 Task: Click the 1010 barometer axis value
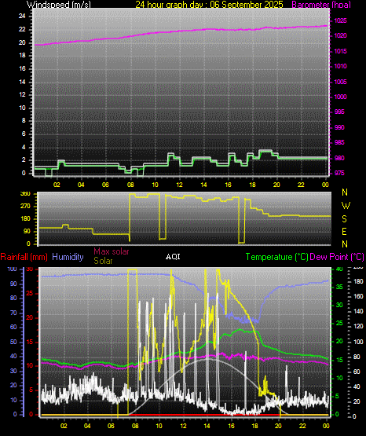click(x=340, y=67)
